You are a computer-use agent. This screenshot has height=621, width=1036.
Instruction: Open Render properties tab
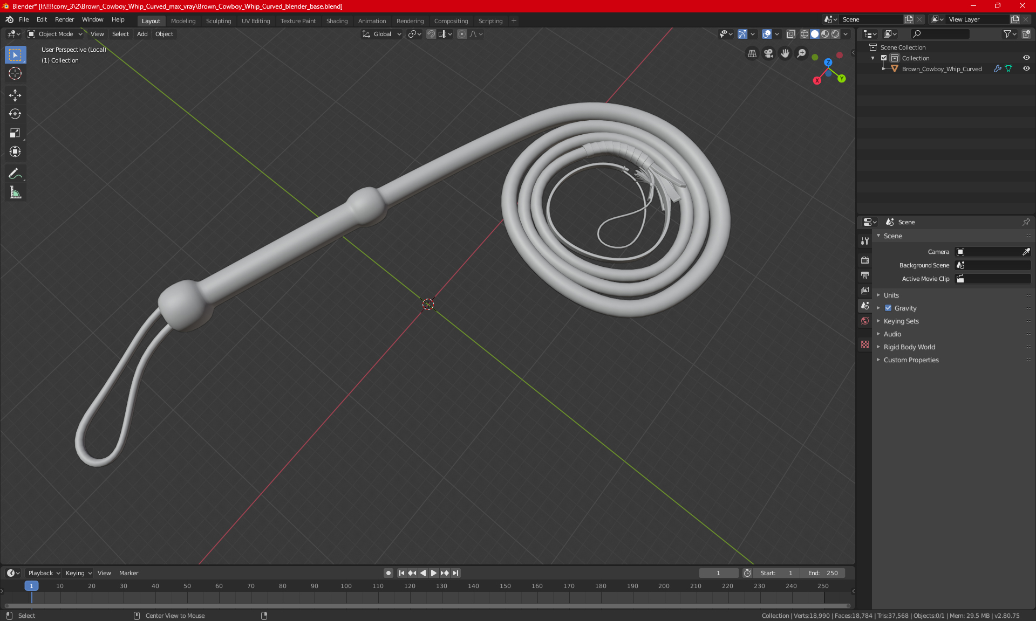pos(865,260)
